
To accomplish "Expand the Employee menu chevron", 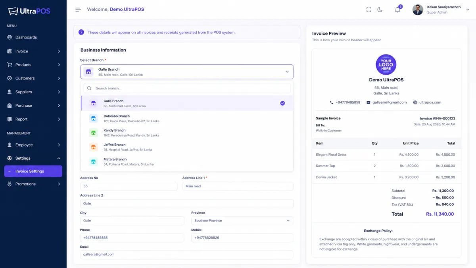I will pyautogui.click(x=59, y=145).
